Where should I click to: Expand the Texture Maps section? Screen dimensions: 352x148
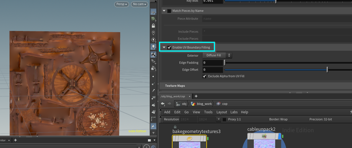point(175,86)
